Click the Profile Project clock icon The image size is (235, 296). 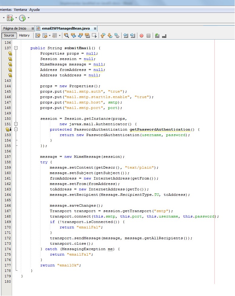[x=22, y=18]
